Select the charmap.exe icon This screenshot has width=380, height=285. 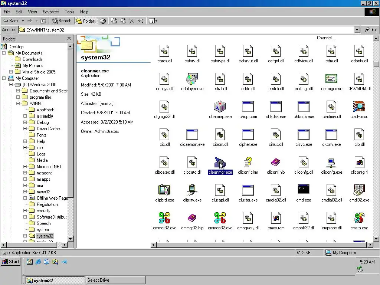[220, 107]
